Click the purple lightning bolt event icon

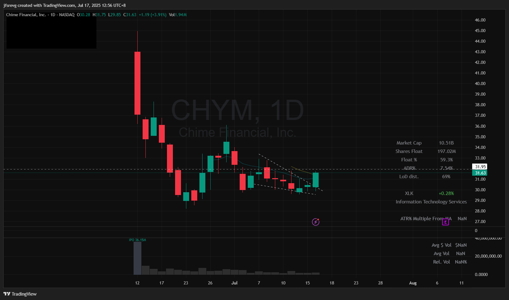[x=316, y=222]
